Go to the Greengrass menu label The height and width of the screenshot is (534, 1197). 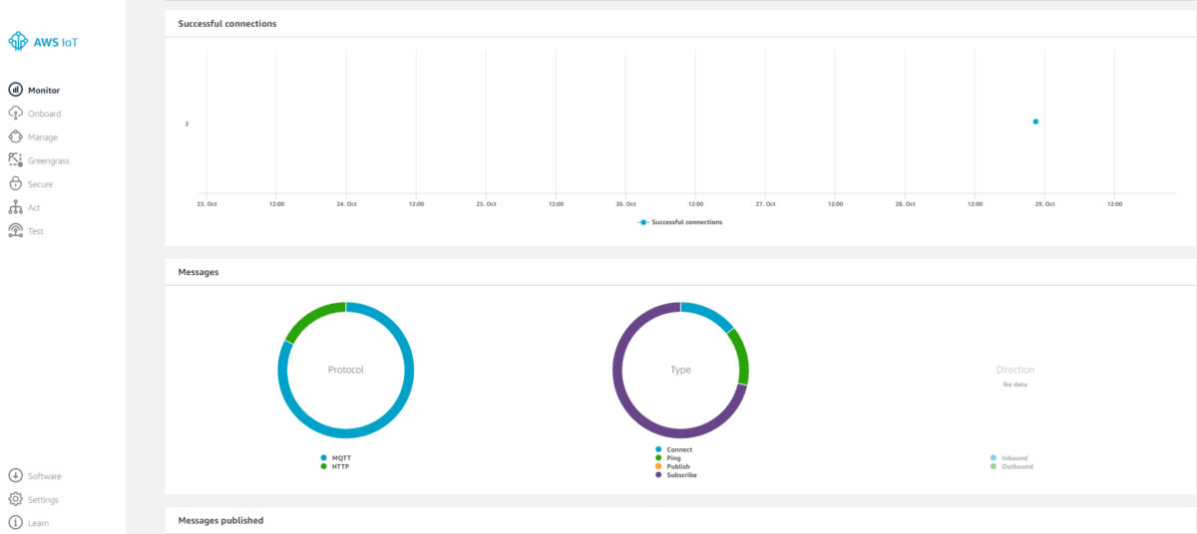pos(49,160)
